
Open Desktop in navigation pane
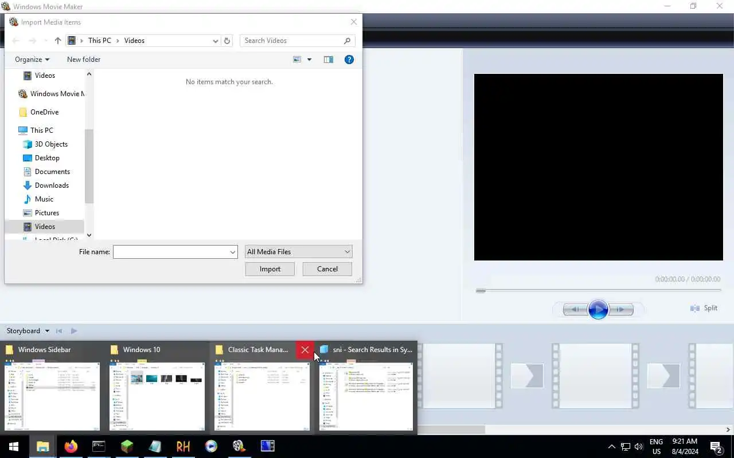tap(41, 158)
